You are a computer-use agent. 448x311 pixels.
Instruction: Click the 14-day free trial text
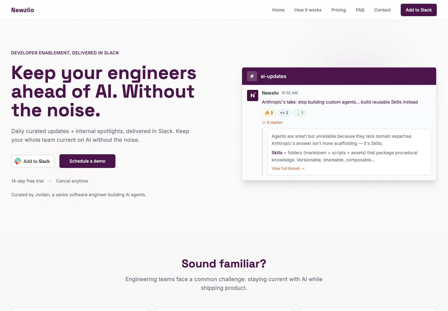click(27, 181)
